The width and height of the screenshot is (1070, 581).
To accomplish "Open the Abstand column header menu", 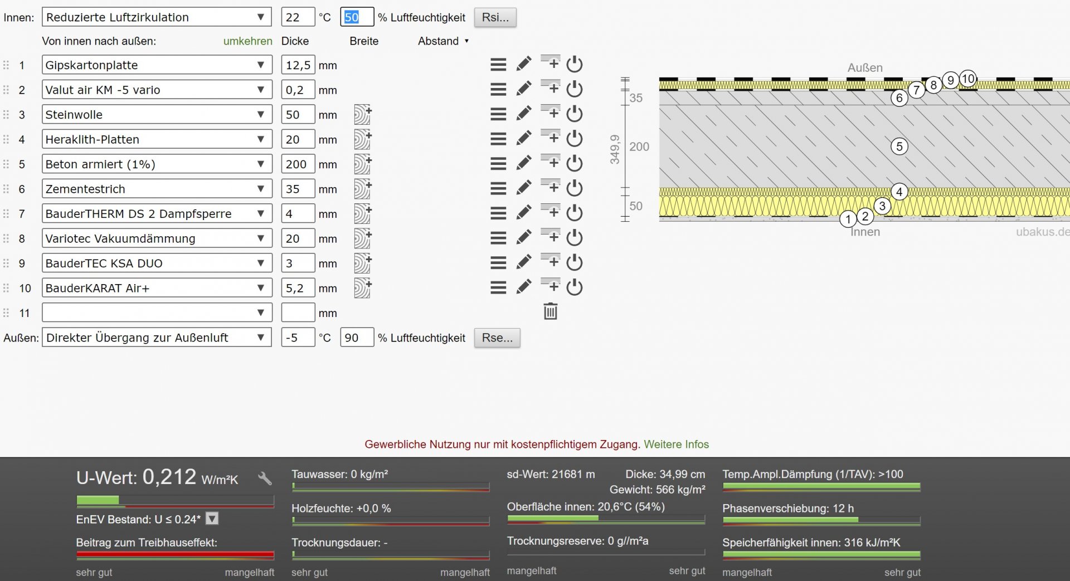I will coord(443,41).
